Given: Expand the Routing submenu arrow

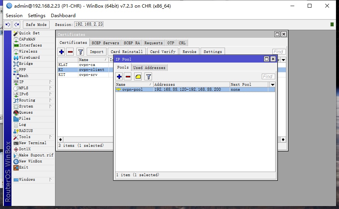Looking at the screenshot, I should [x=50, y=100].
